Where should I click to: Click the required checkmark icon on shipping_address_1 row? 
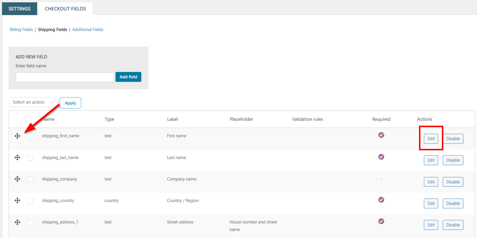[381, 221]
